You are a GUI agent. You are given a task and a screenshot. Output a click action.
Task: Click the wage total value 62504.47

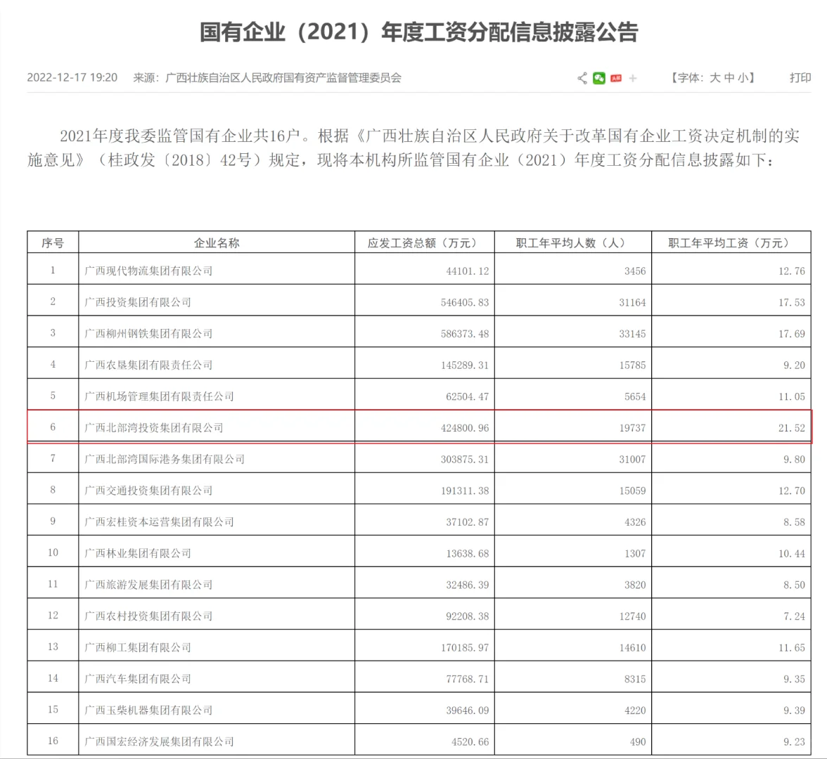coord(467,396)
